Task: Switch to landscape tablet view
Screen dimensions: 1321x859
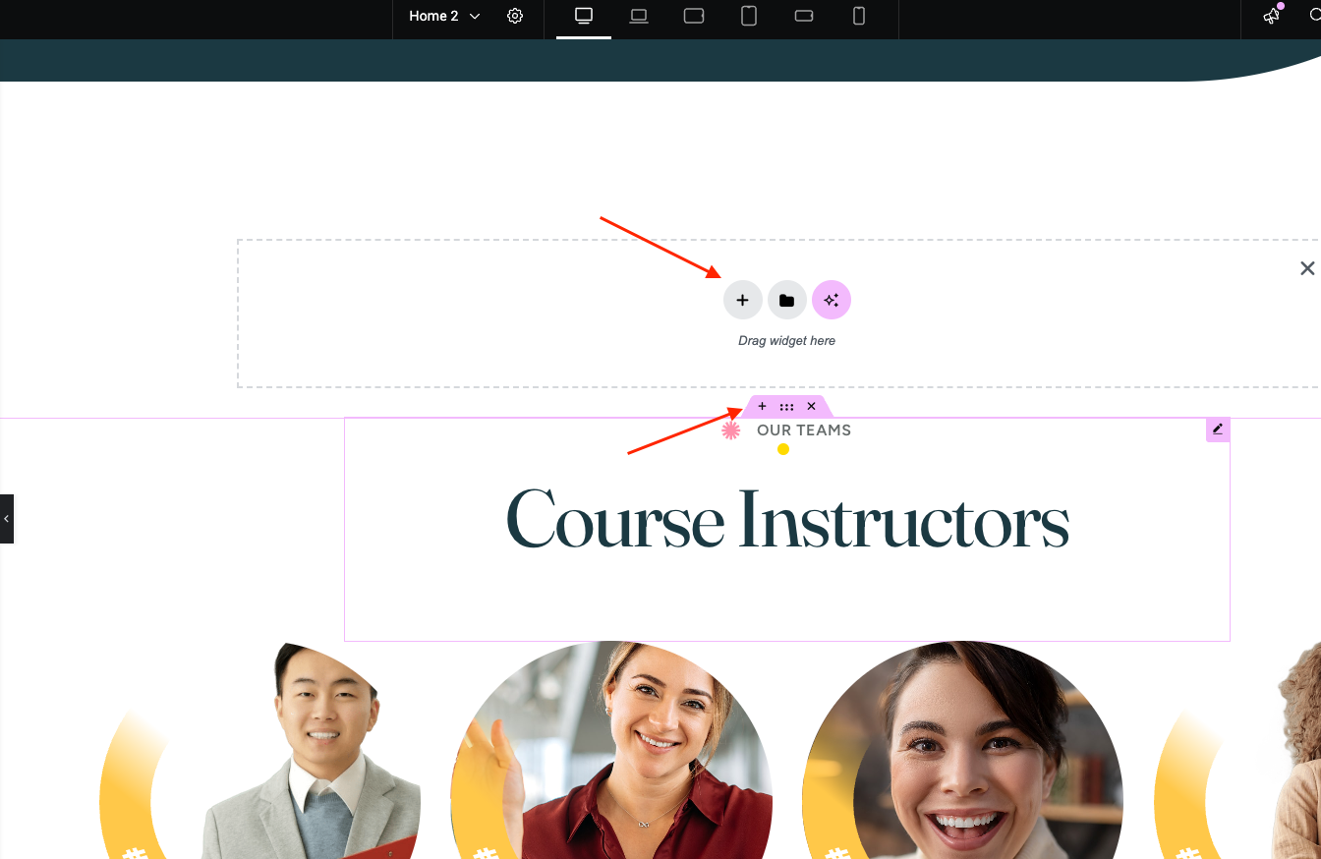Action: pos(694,17)
